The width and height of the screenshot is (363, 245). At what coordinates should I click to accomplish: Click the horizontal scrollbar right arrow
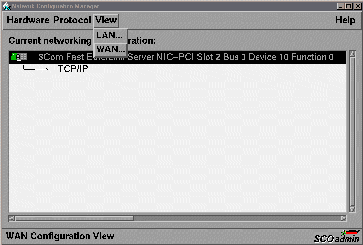point(344,218)
